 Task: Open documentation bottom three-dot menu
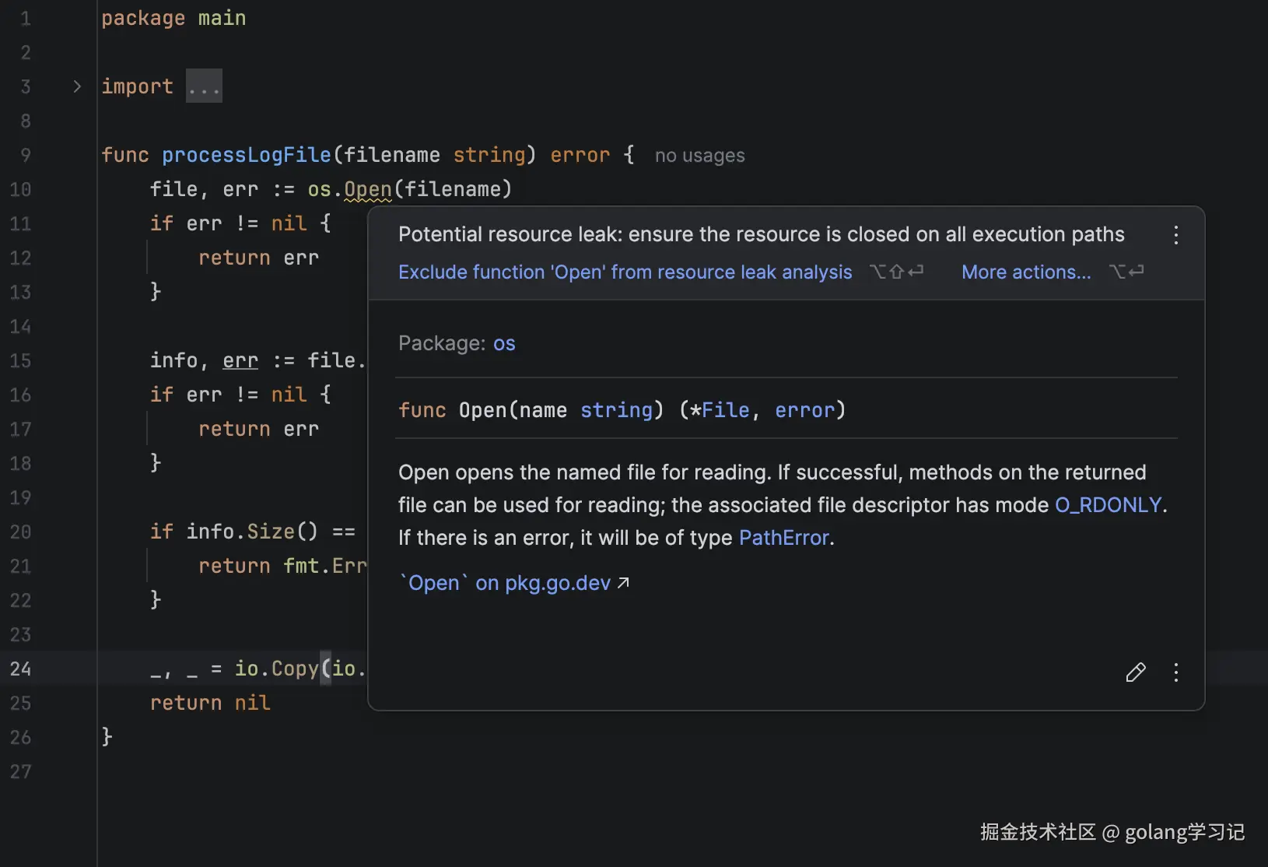pos(1175,672)
